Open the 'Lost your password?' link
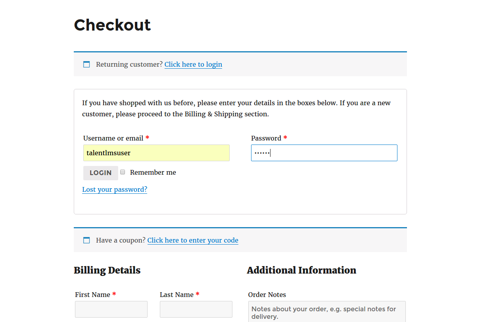Viewport: 497px width, 322px height. (x=115, y=189)
